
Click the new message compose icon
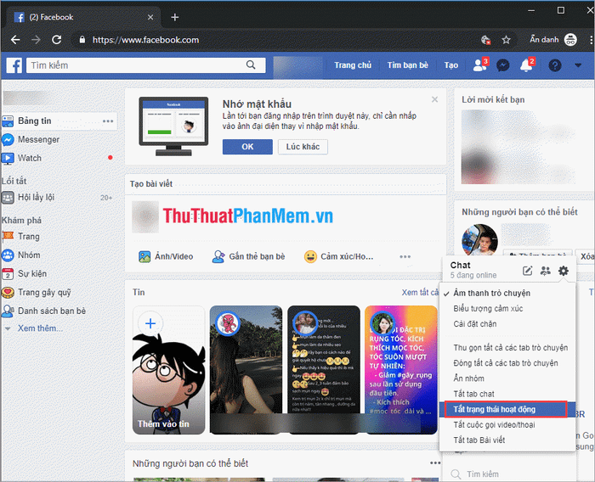click(527, 271)
